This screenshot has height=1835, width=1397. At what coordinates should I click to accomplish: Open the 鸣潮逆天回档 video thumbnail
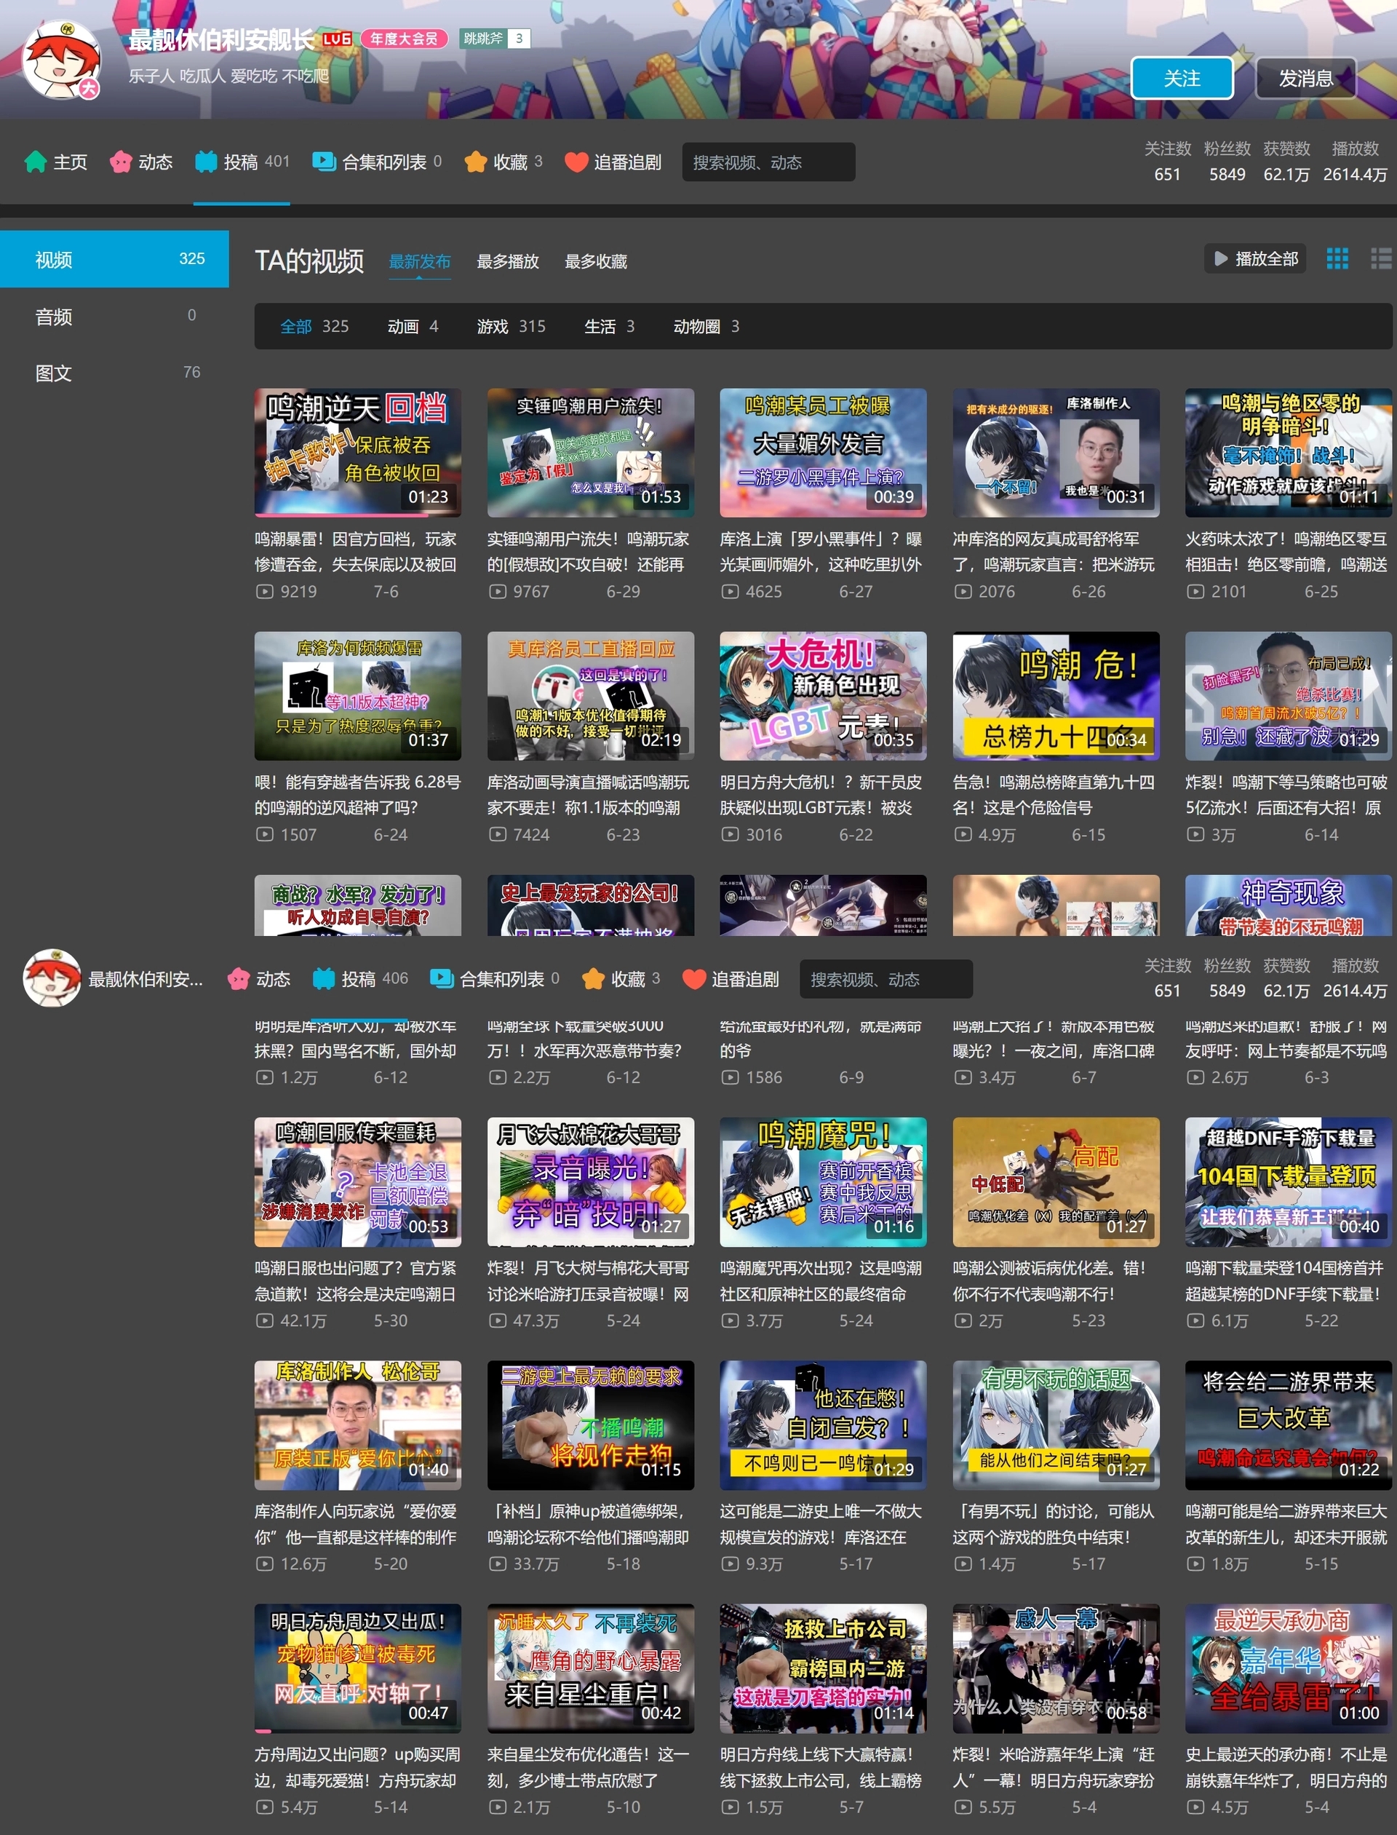point(357,453)
